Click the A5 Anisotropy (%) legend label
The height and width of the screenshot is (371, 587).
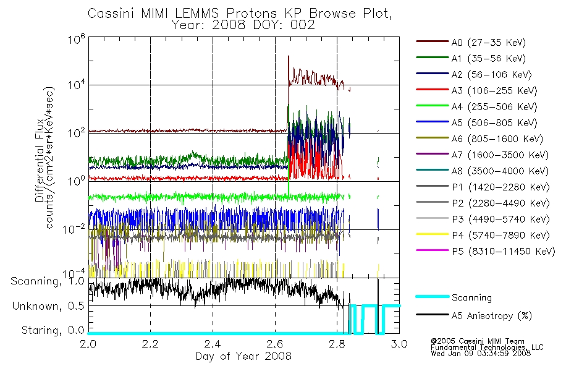click(492, 316)
